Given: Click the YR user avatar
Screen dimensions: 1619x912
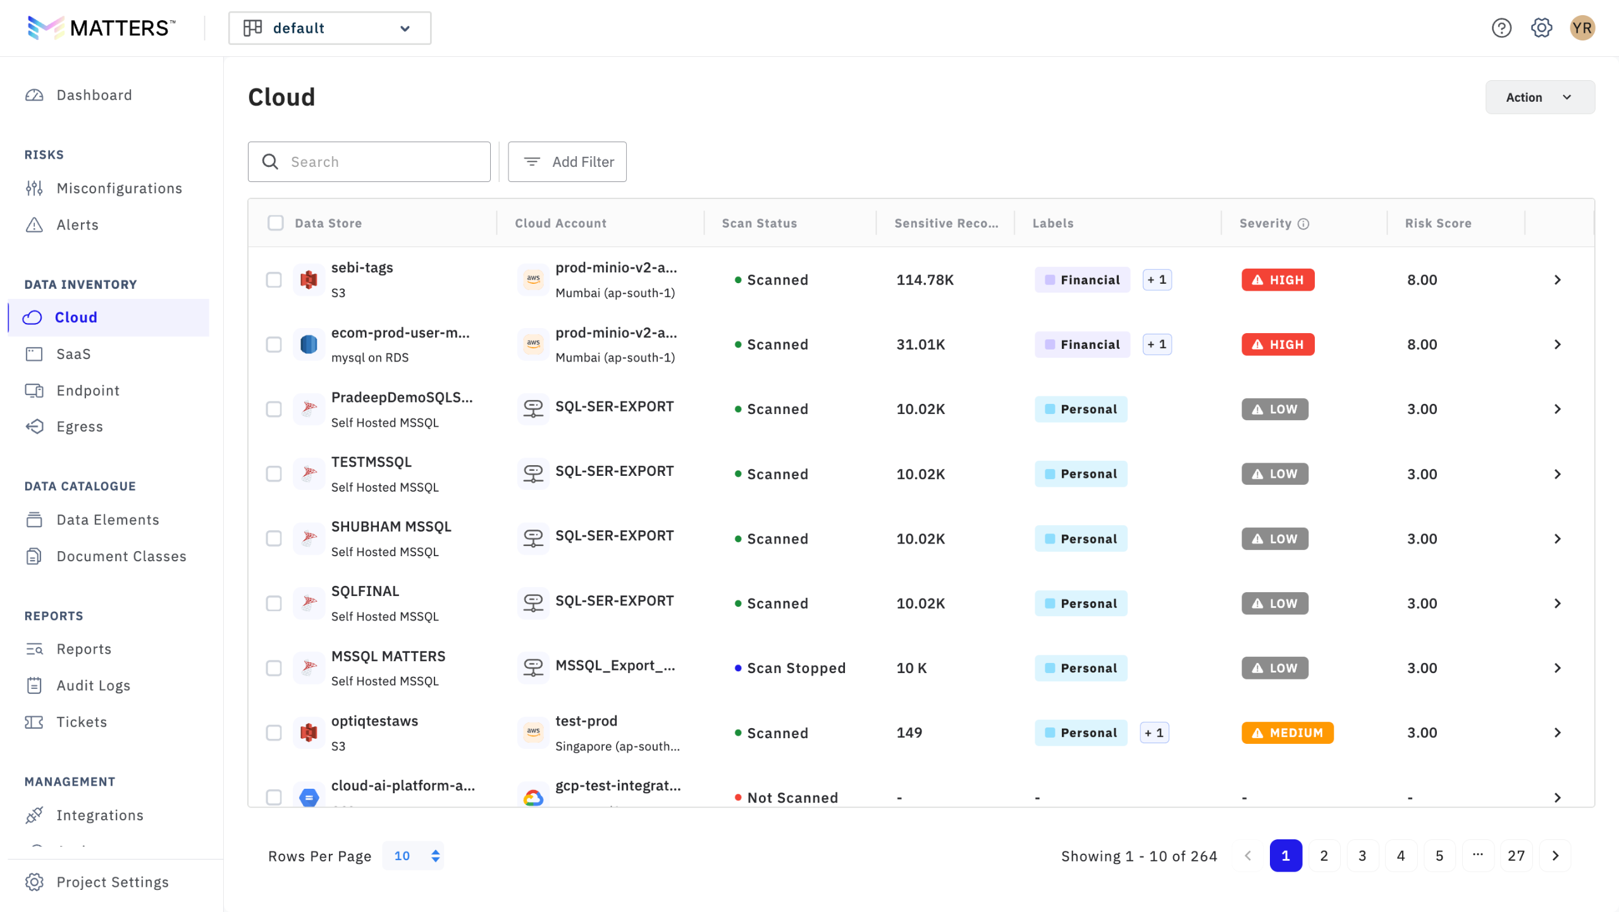Looking at the screenshot, I should [1582, 28].
